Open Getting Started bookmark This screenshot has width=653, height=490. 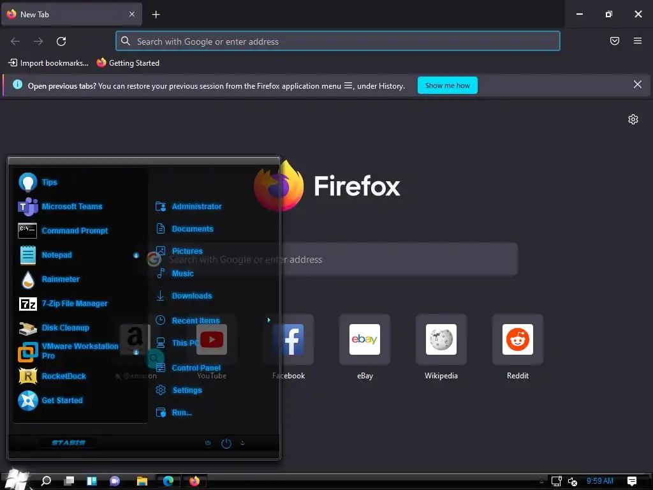pyautogui.click(x=128, y=63)
